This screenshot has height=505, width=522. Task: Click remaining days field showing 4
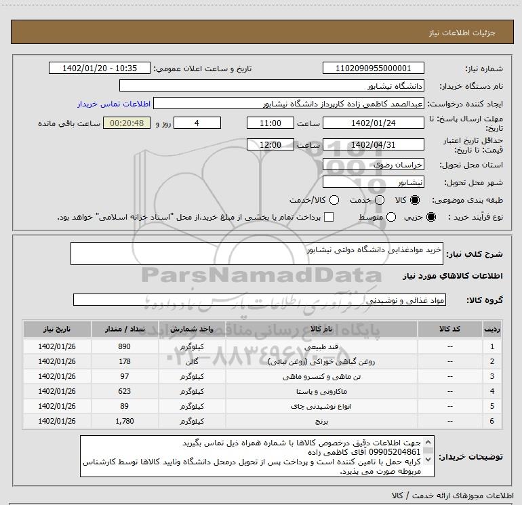[x=197, y=123]
